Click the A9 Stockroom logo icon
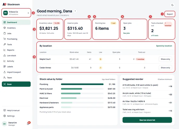179x129 pixels. 4,4
